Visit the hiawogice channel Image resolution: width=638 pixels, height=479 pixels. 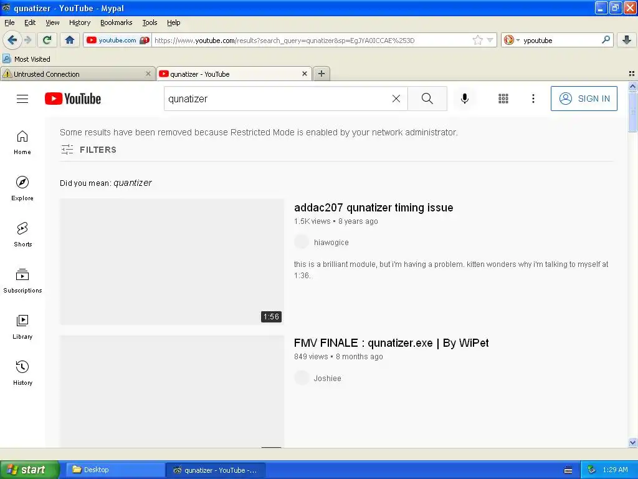pyautogui.click(x=331, y=243)
